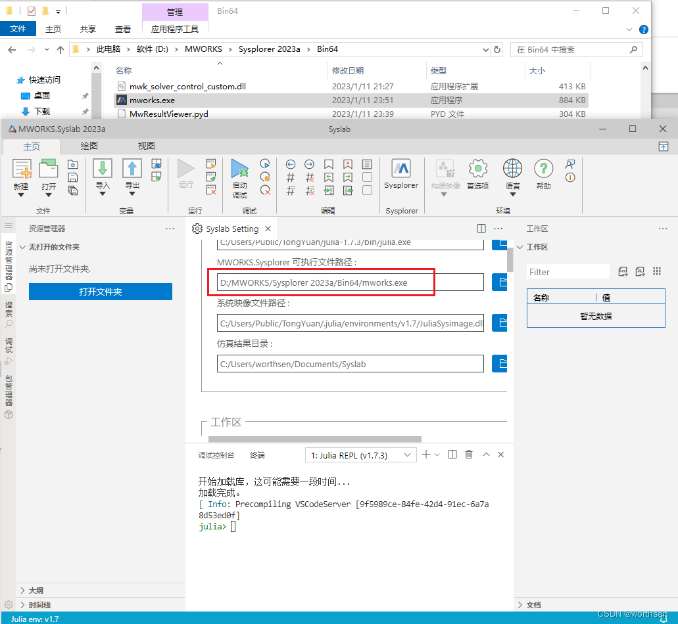Screen dimensions: 678x624
Task: Click the 语言 language globe icon
Action: coord(512,168)
